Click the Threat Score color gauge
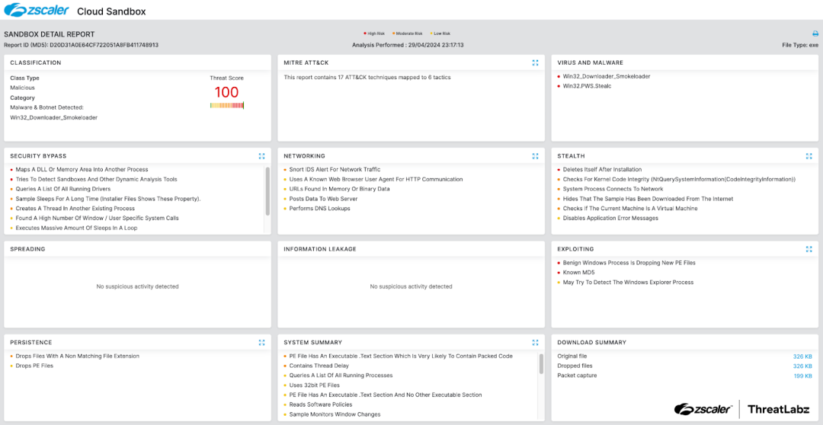This screenshot has width=823, height=425. point(226,105)
